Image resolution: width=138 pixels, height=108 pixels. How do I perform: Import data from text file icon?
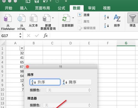pos(33,18)
